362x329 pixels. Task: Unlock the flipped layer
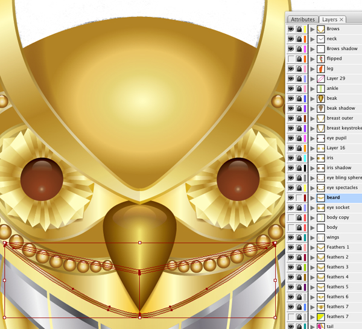299,59
